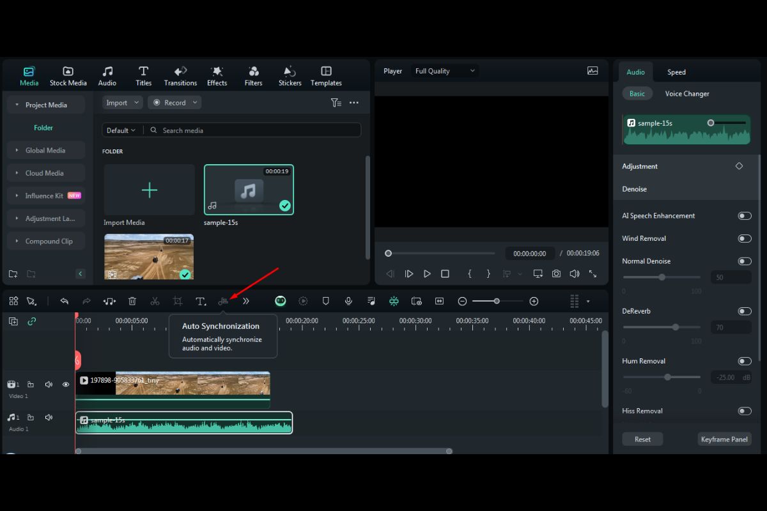
Task: Mute the Video 1 track speaker
Action: tap(49, 385)
